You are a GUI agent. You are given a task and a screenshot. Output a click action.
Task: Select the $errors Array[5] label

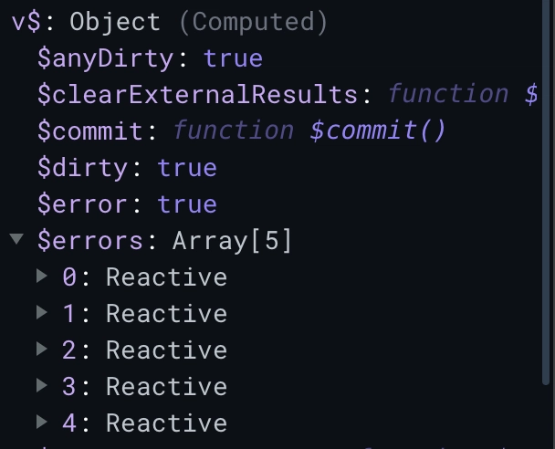(x=164, y=241)
